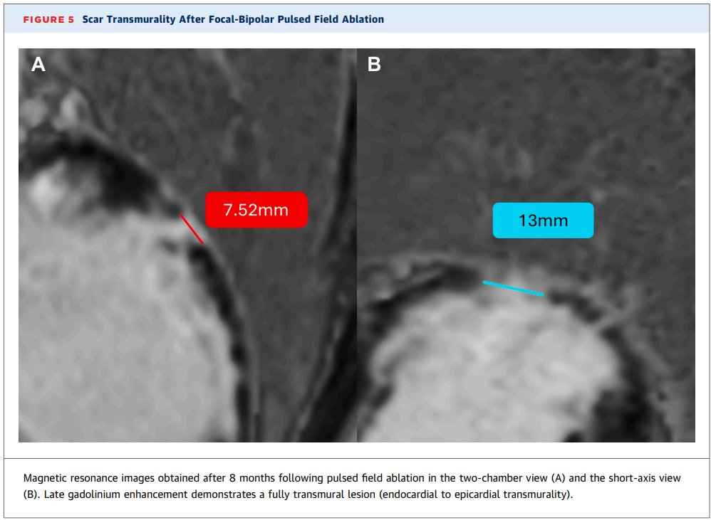This screenshot has width=711, height=520.
Task: Click the FIGURE 5 heading label
Action: (x=48, y=19)
